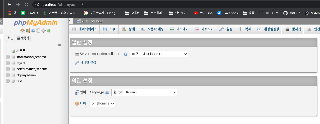Open the Facebook bookmark

(x=228, y=13)
